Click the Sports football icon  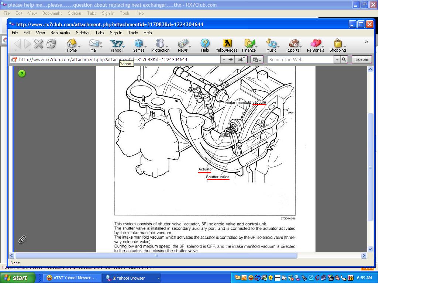pos(293,45)
